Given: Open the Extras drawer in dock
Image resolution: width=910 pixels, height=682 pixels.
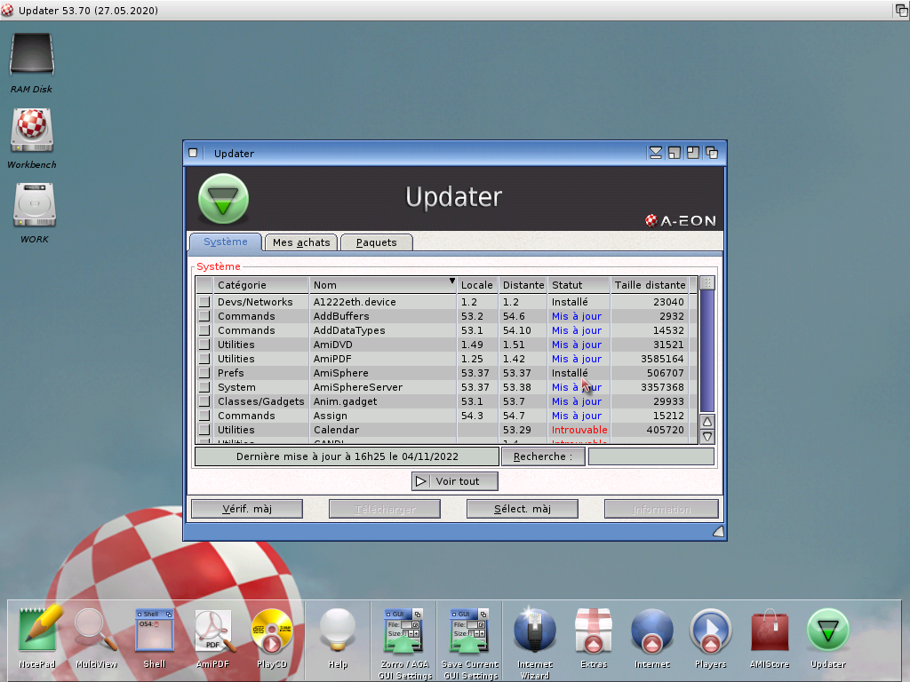Looking at the screenshot, I should point(593,630).
